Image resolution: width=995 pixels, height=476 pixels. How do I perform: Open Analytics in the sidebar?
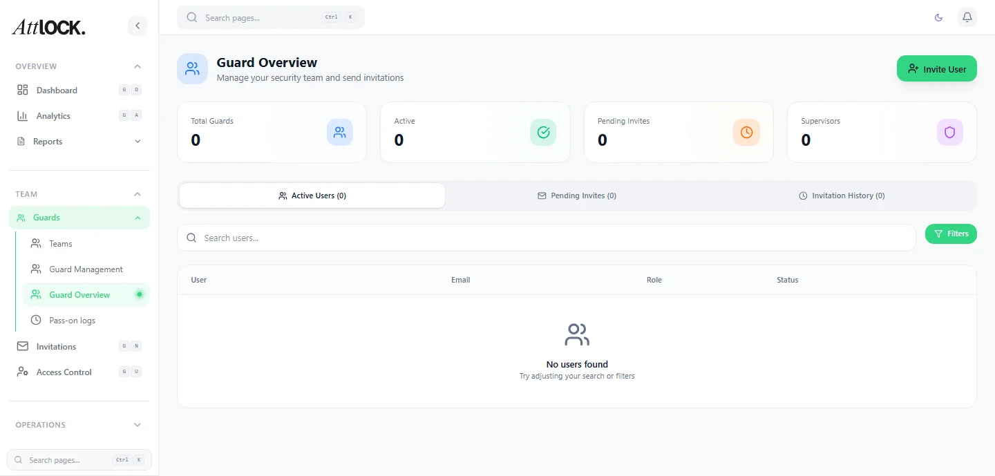click(x=53, y=115)
